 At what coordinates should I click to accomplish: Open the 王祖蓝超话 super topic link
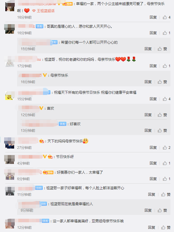tap(43, 11)
